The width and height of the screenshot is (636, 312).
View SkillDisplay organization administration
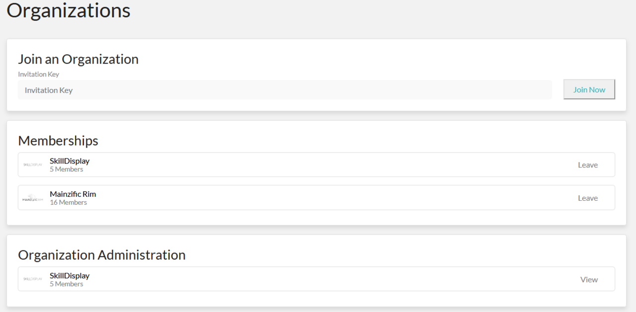(589, 280)
